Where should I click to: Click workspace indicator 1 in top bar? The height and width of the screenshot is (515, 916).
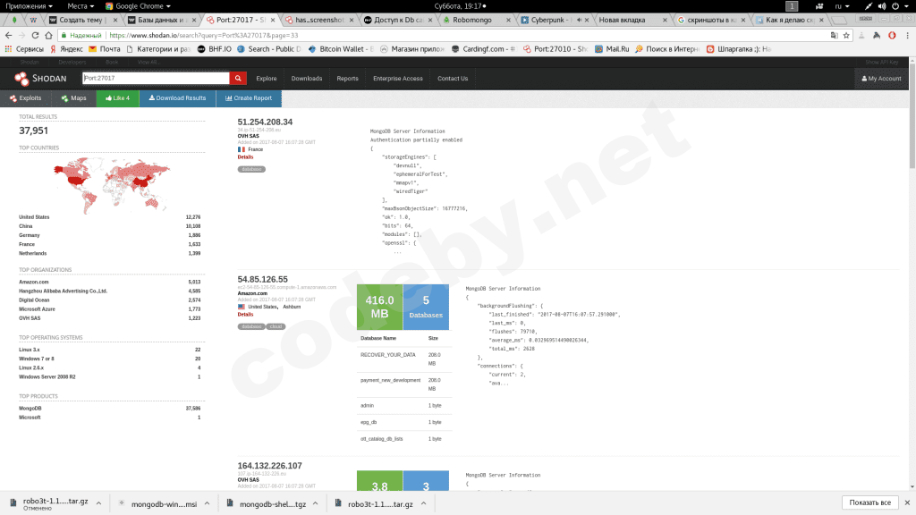click(792, 6)
